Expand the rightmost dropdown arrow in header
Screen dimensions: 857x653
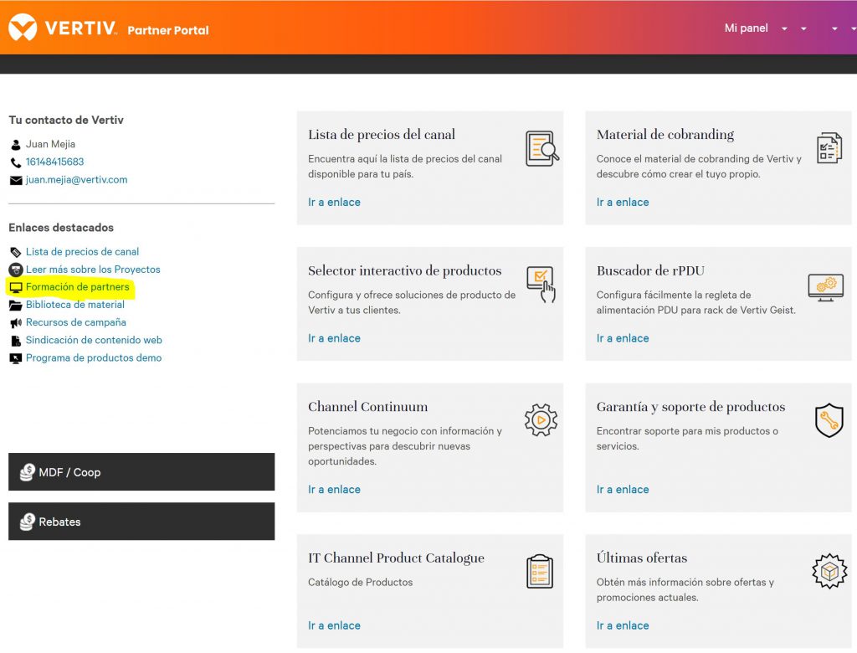pyautogui.click(x=834, y=29)
